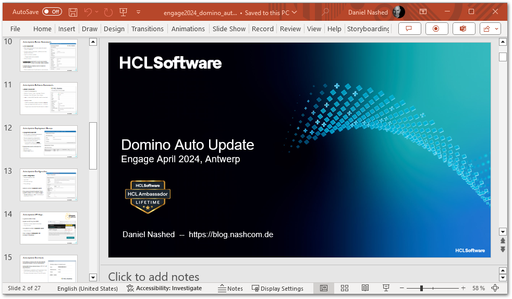The image size is (512, 299).
Task: Click Accessibility: Investigate status item
Action: coord(164,288)
